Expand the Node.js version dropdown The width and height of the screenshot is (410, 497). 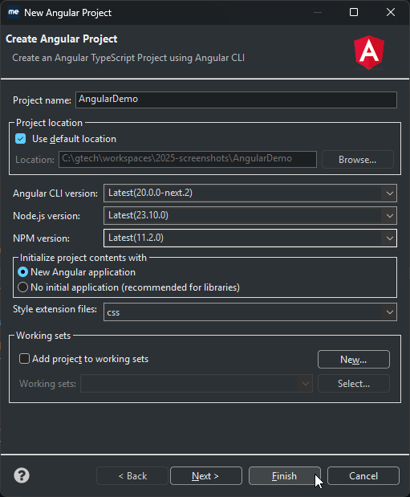(250, 215)
